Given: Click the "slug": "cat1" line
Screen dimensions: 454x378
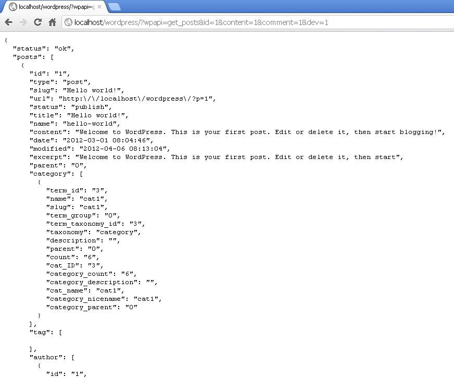Looking at the screenshot, I should (77, 208).
